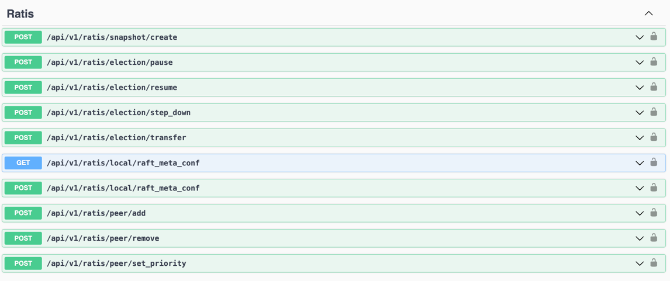Click the lock icon for POST raft_meta_conf
Viewport: 670px width, 281px height.
pyautogui.click(x=654, y=188)
